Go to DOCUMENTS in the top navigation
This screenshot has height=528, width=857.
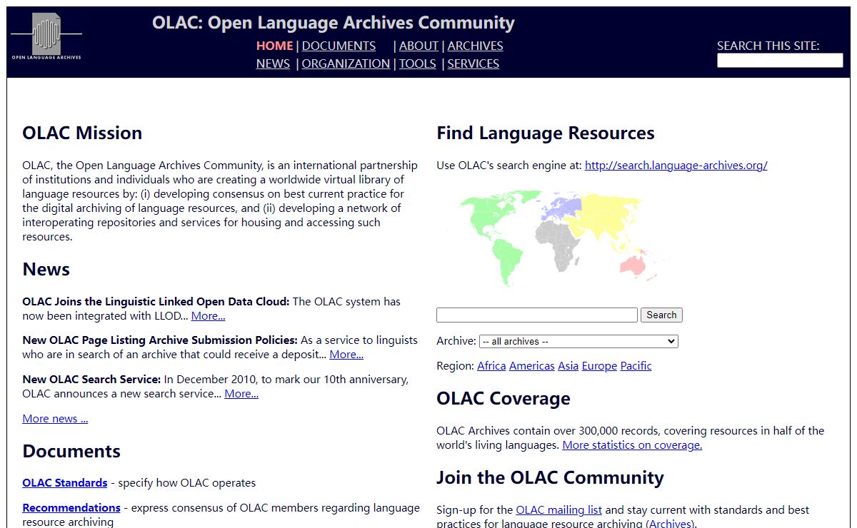[339, 46]
